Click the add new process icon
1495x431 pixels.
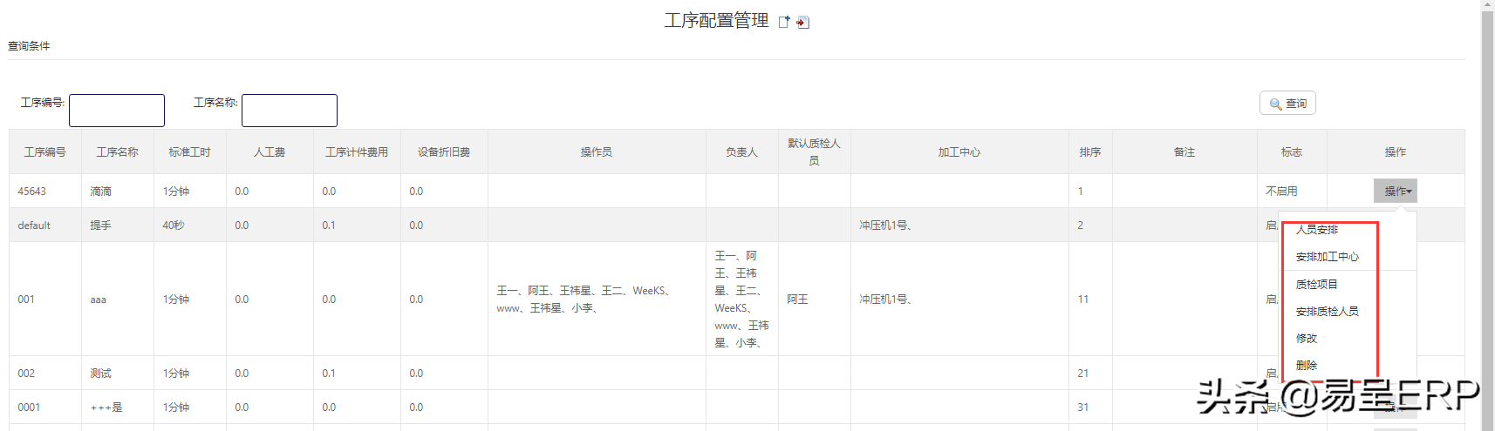click(784, 22)
